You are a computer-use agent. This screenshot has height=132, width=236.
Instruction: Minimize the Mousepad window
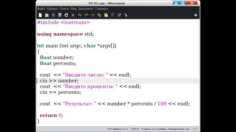(x=176, y=3)
